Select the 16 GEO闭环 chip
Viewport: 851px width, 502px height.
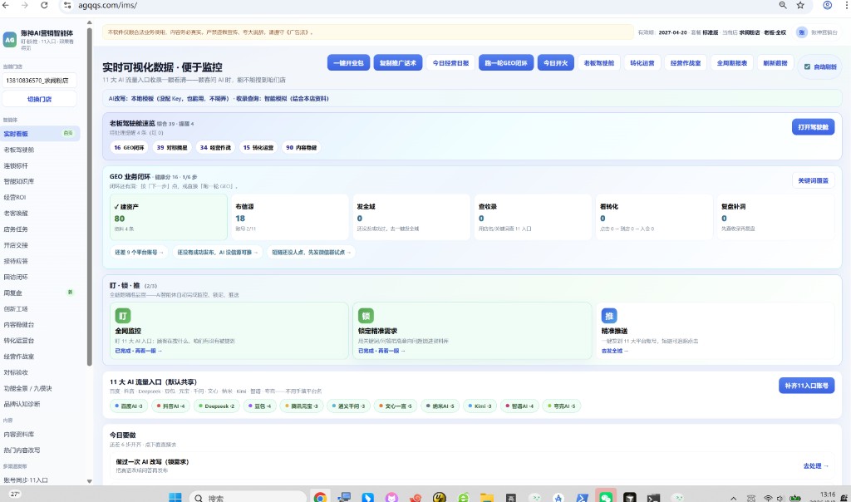point(129,148)
